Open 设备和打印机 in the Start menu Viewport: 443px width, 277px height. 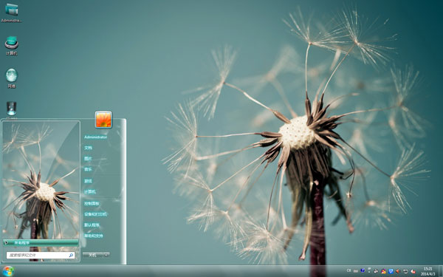tap(95, 214)
